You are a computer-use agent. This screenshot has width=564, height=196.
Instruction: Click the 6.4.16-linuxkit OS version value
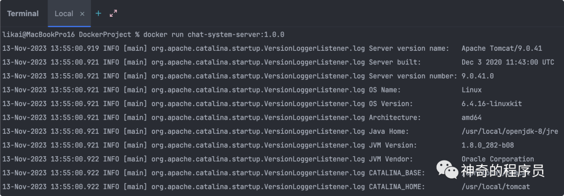492,104
